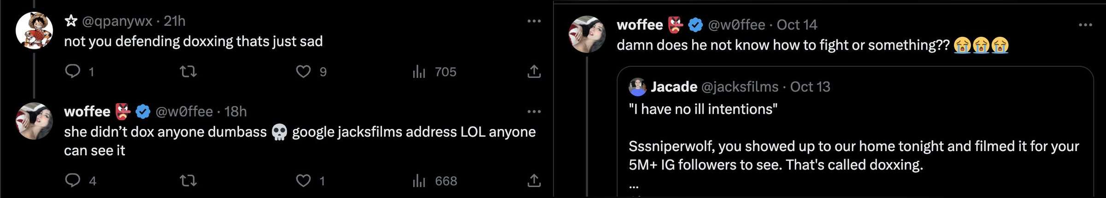This screenshot has height=198, width=1106.
Task: Open more options on woffee's 18h tweet
Action: (534, 111)
